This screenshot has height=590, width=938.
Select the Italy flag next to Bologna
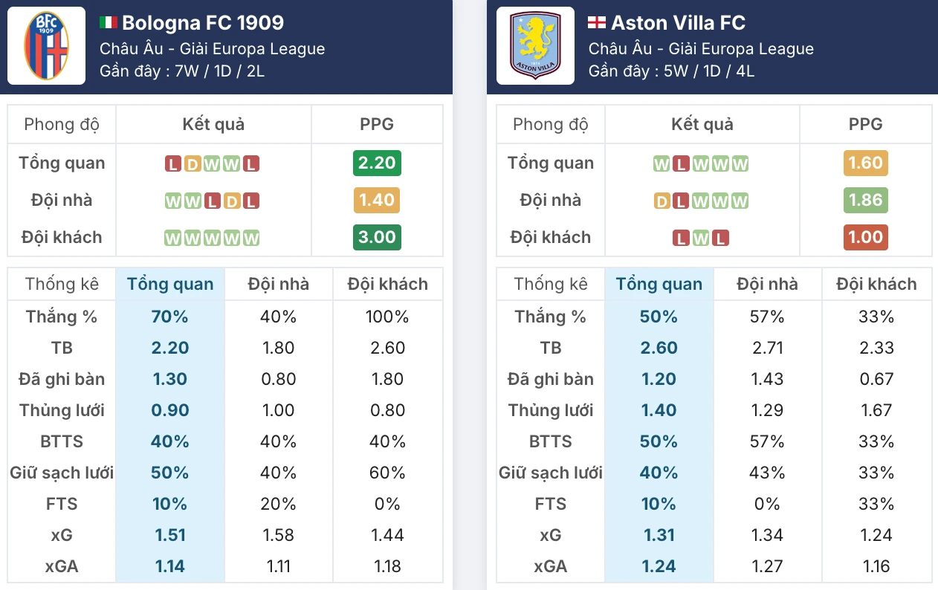pyautogui.click(x=110, y=22)
